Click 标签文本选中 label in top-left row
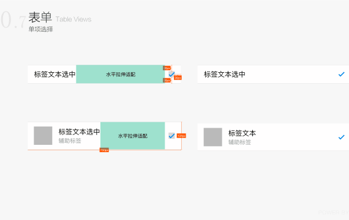 pos(54,74)
